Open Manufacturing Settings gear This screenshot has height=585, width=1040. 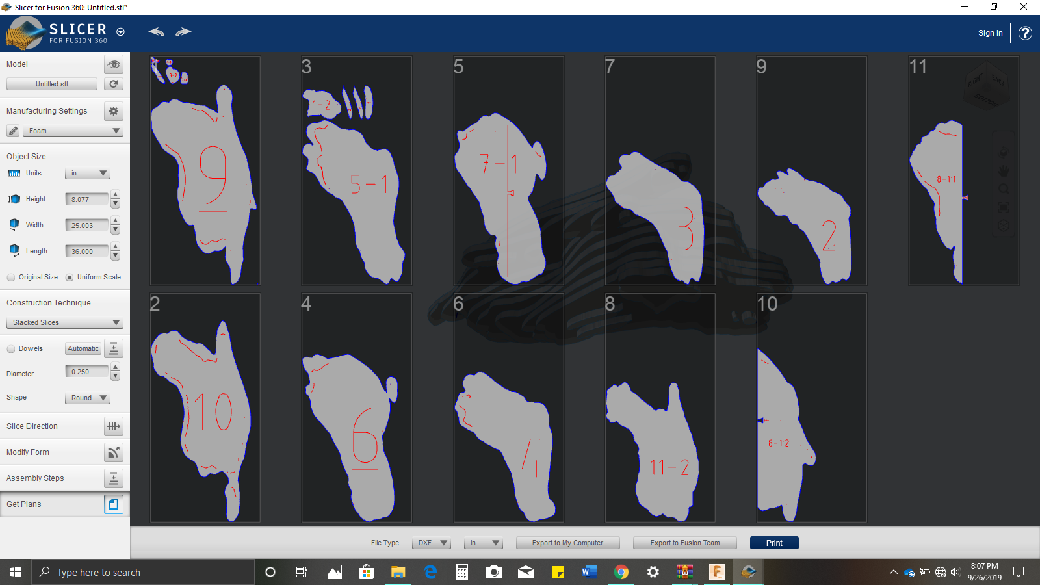pyautogui.click(x=114, y=111)
